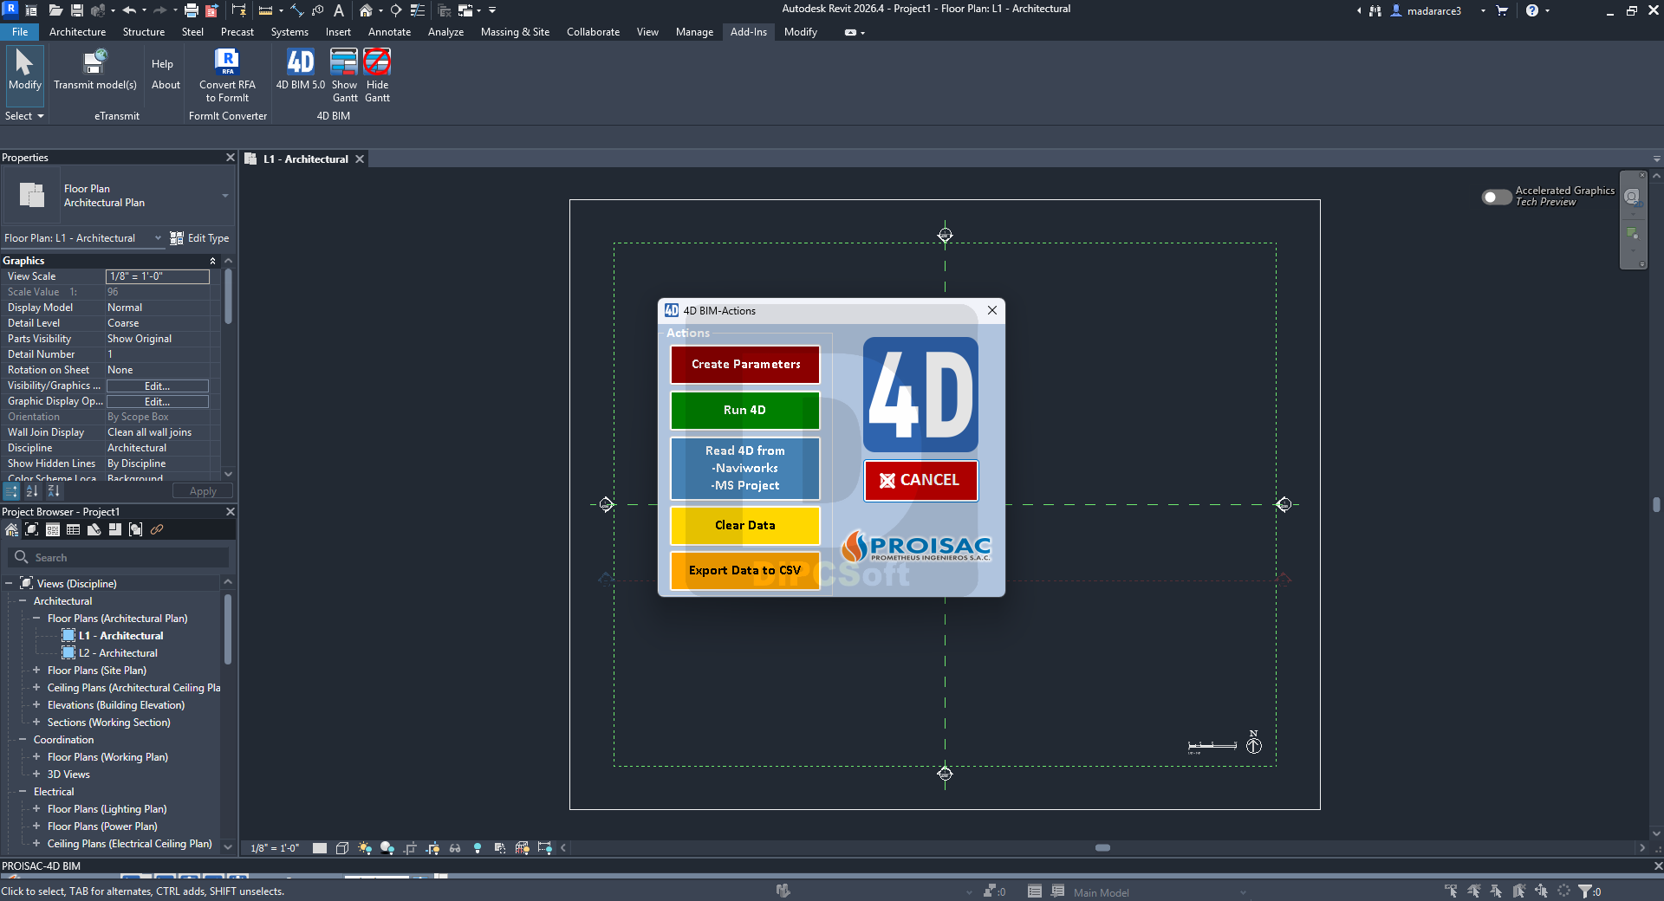Collapse the Graphics properties section
Screen dimensions: 1664x901
[212, 261]
